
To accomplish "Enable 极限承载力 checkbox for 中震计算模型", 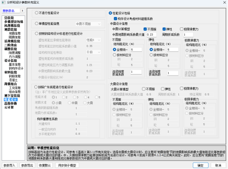I will coord(182,29).
